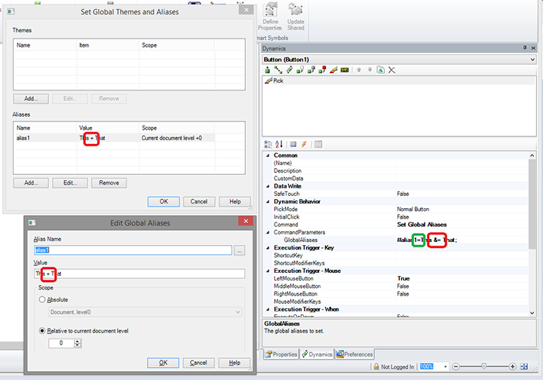
Task: Collapse the Data Write property category
Action: pos(267,185)
